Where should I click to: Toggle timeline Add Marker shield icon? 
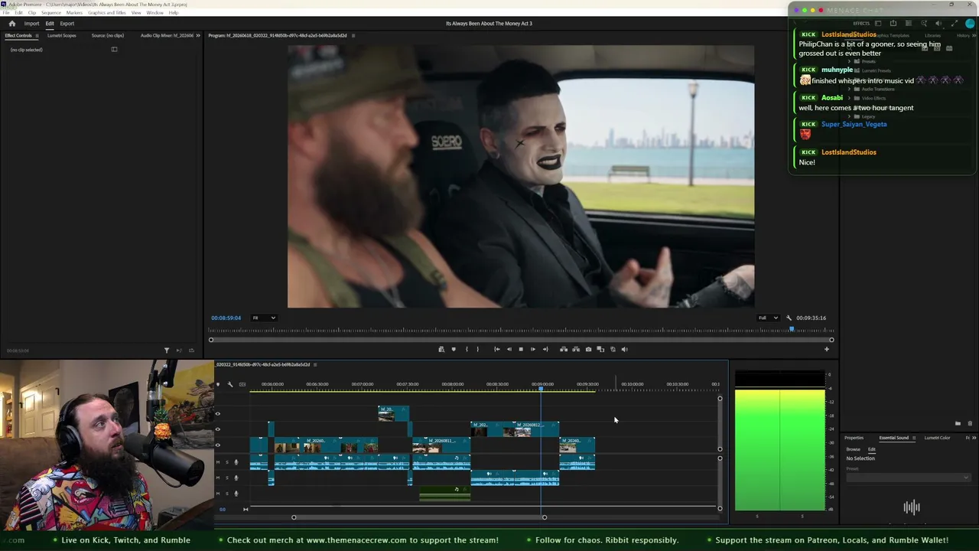218,384
